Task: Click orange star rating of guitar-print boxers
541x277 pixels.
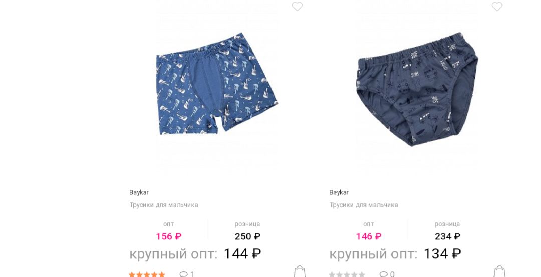Action: [x=147, y=274]
